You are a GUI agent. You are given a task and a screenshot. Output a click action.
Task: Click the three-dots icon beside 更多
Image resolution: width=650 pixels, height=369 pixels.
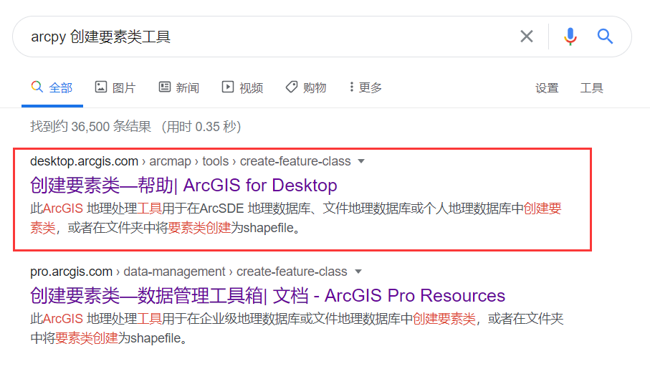pos(352,87)
